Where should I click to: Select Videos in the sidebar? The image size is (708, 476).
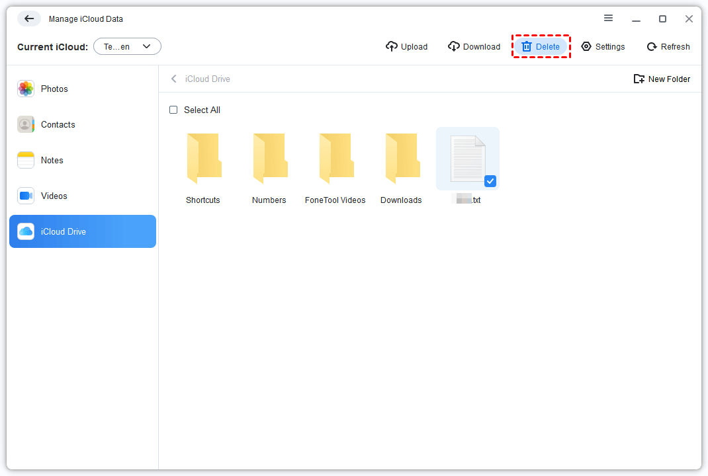[54, 196]
